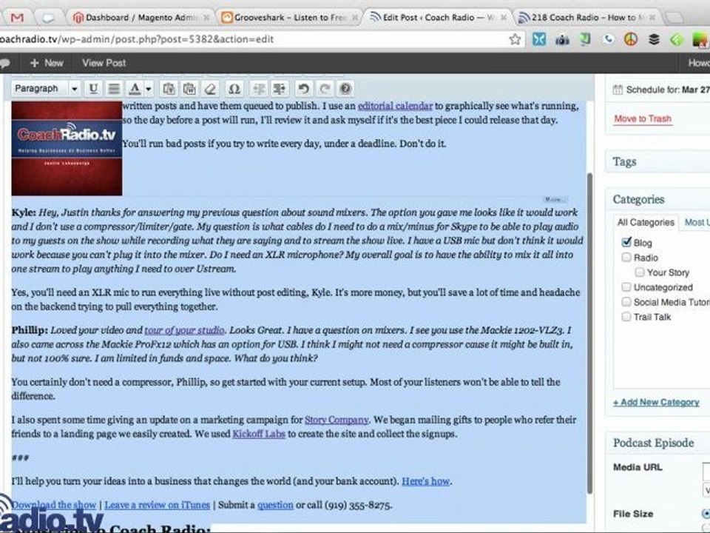
Task: Switch to the Dashboard / Magento Admin tab
Action: [x=141, y=18]
